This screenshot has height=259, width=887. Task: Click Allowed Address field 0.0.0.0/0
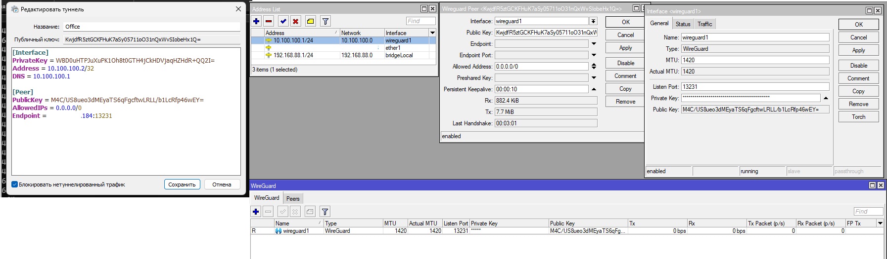[541, 67]
